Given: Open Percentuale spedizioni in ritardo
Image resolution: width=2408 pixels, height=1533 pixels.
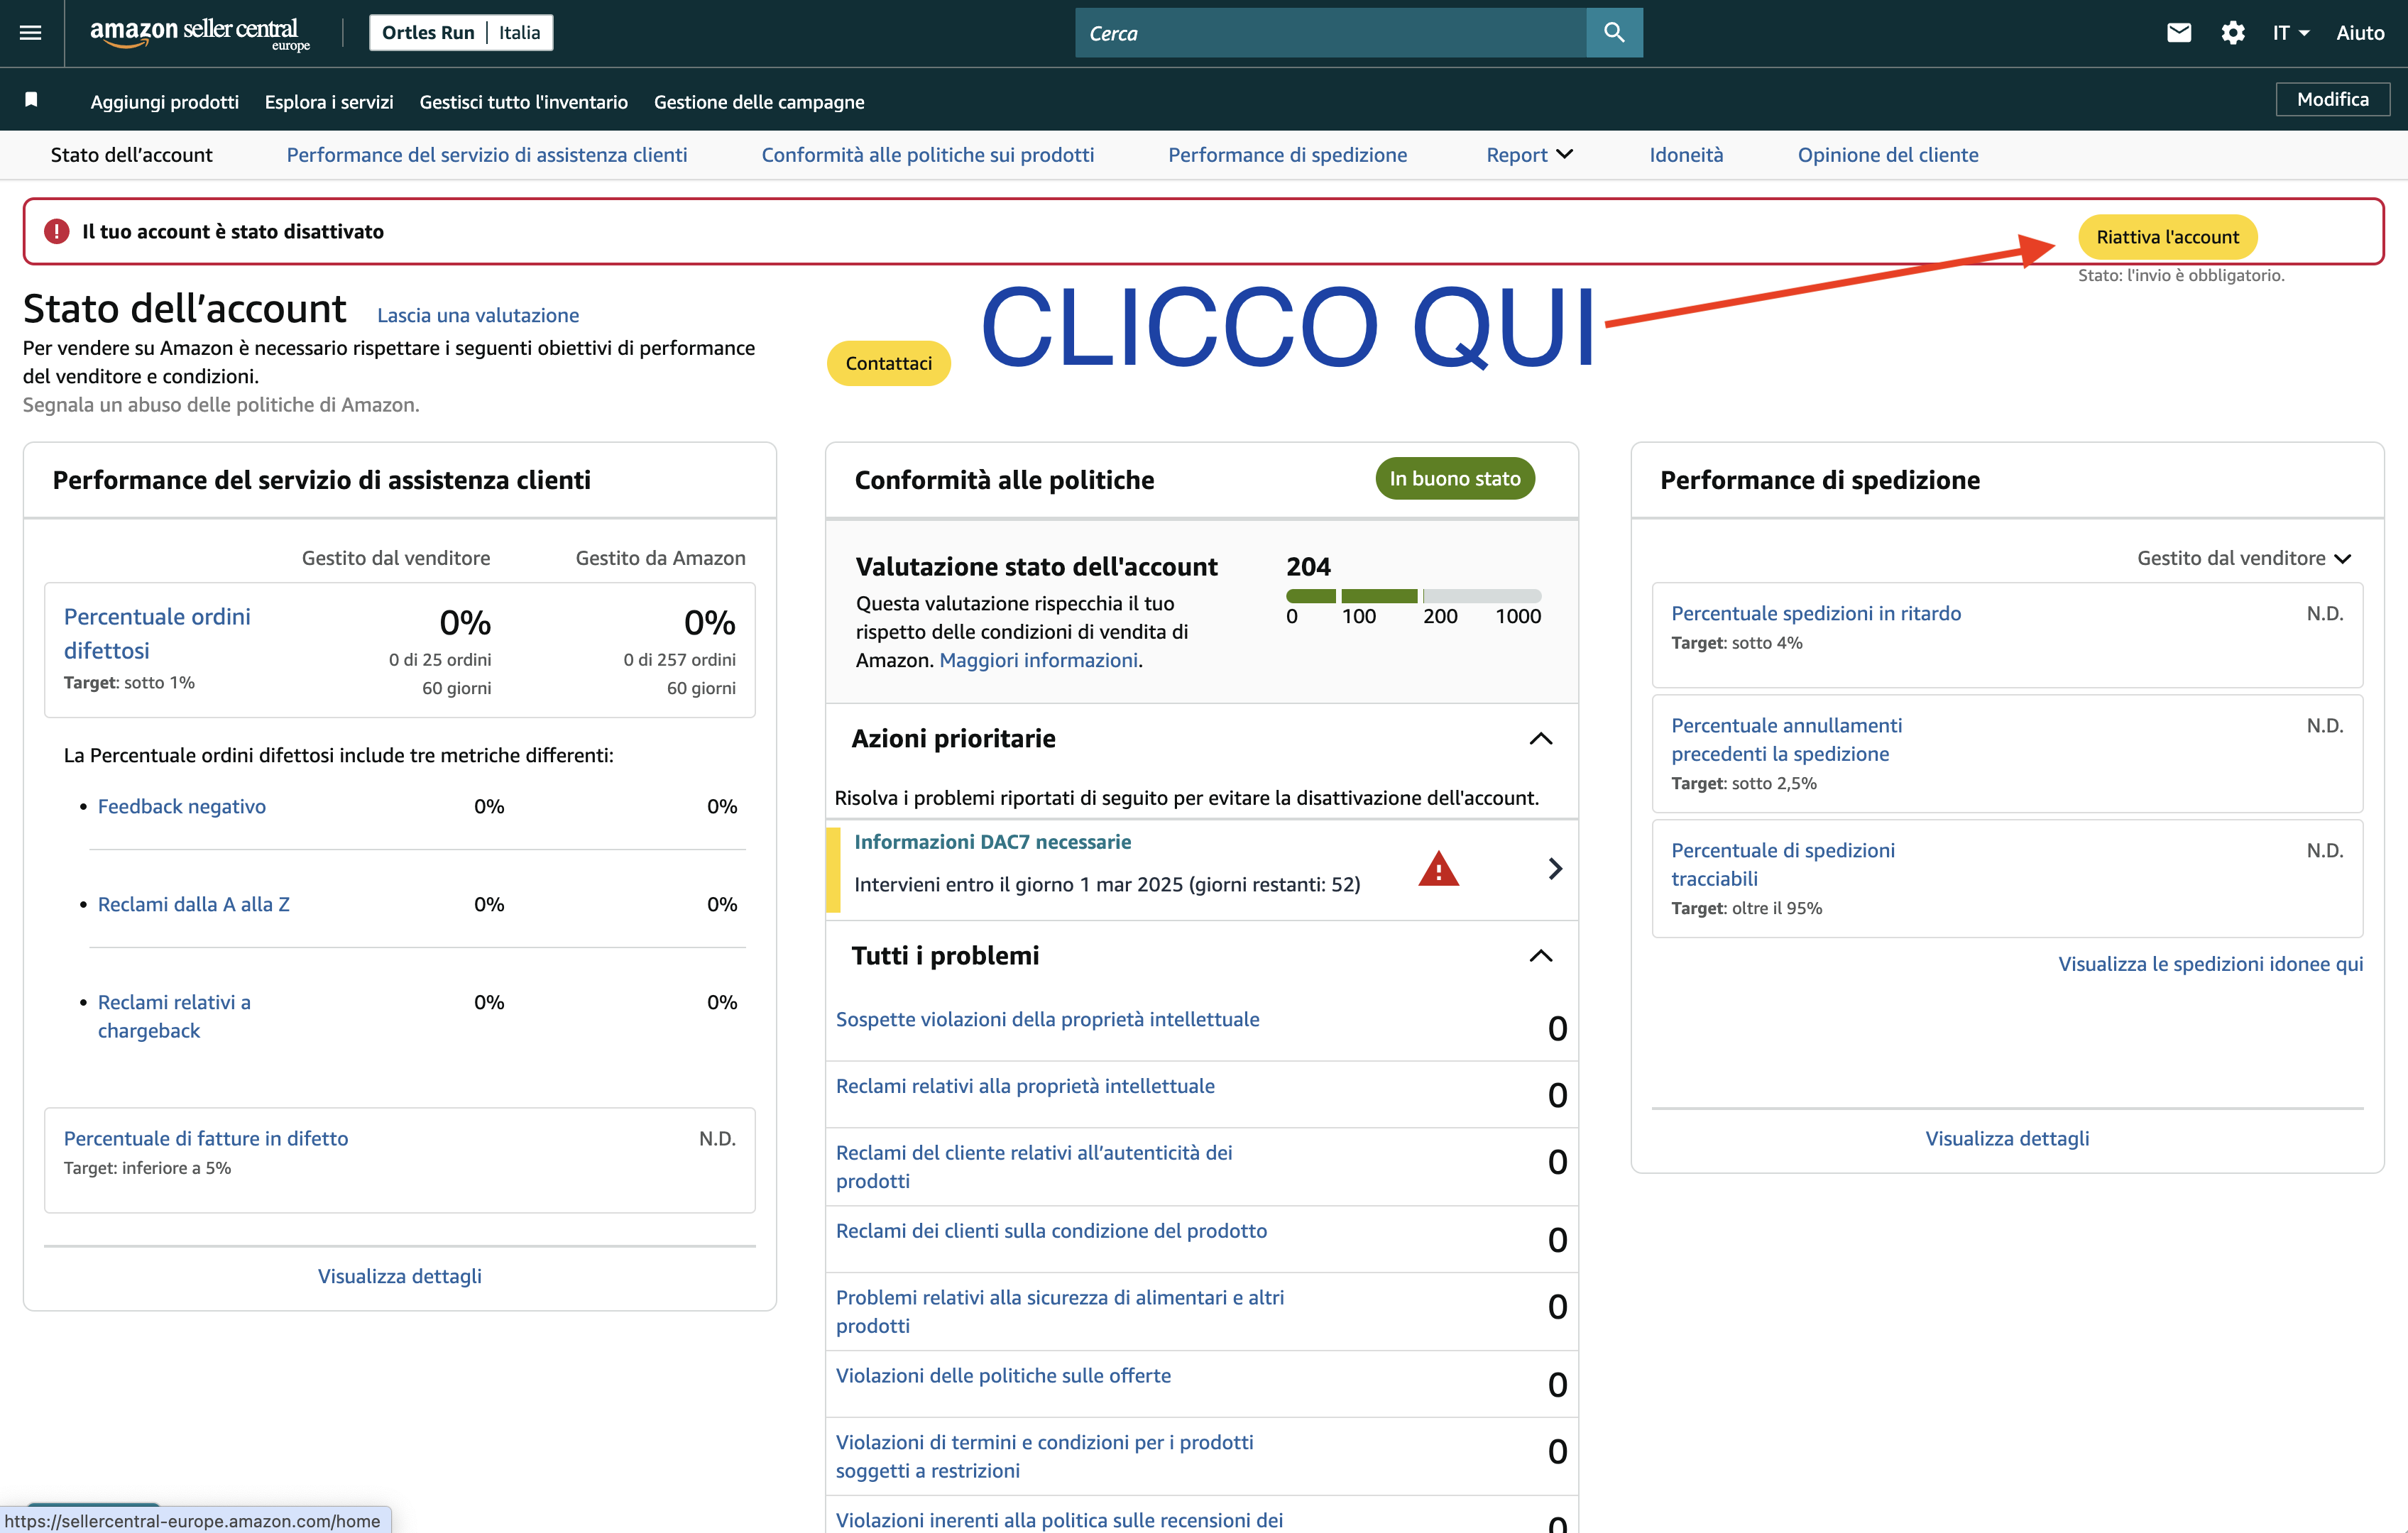Looking at the screenshot, I should (1816, 613).
